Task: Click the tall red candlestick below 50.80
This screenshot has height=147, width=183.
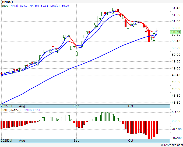Action: [149, 36]
